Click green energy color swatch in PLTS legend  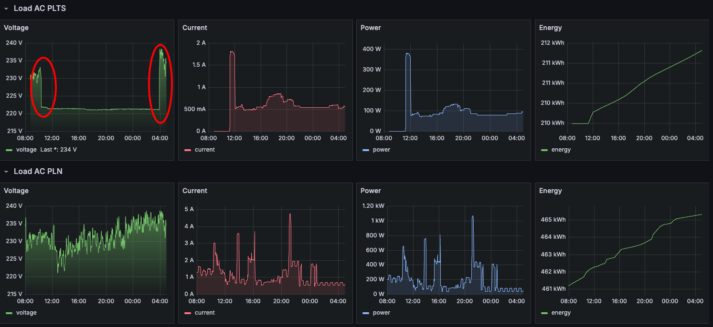(x=544, y=150)
